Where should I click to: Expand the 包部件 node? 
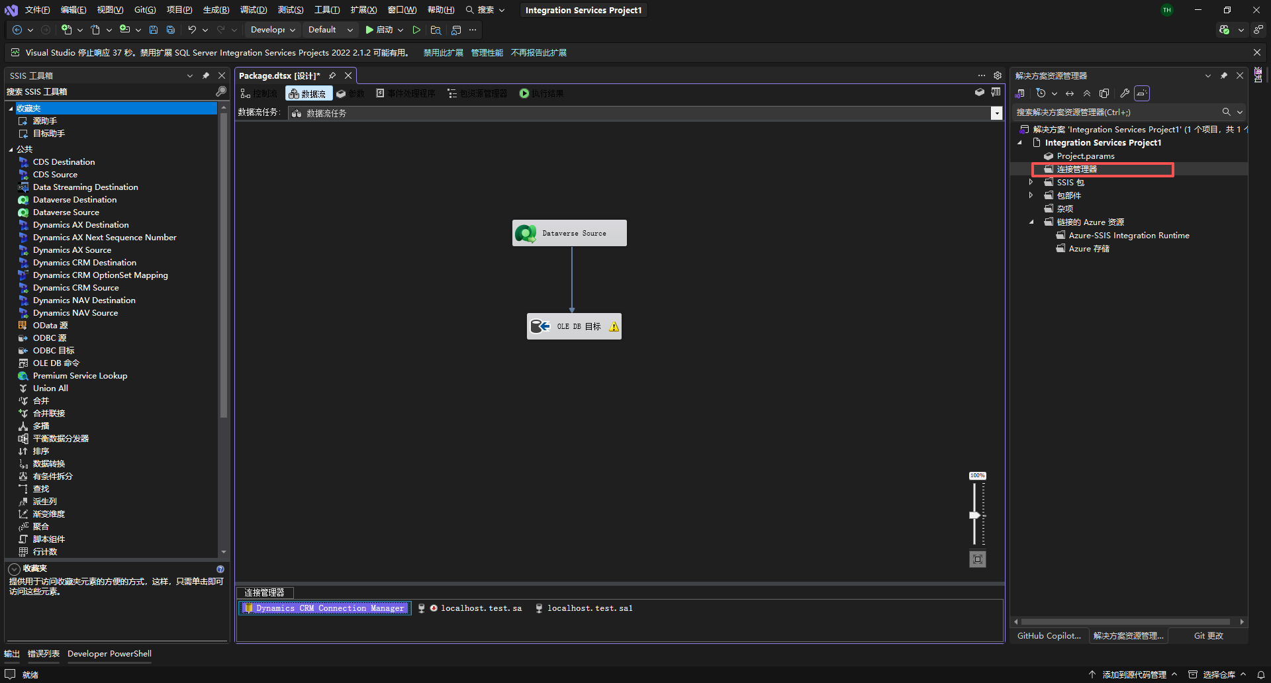[x=1031, y=195]
